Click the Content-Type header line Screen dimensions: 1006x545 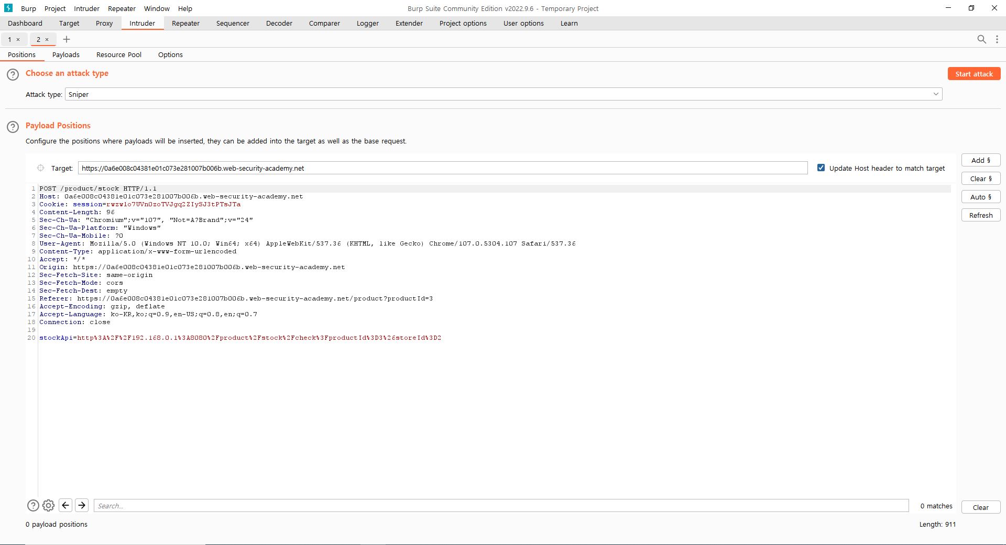pos(138,251)
